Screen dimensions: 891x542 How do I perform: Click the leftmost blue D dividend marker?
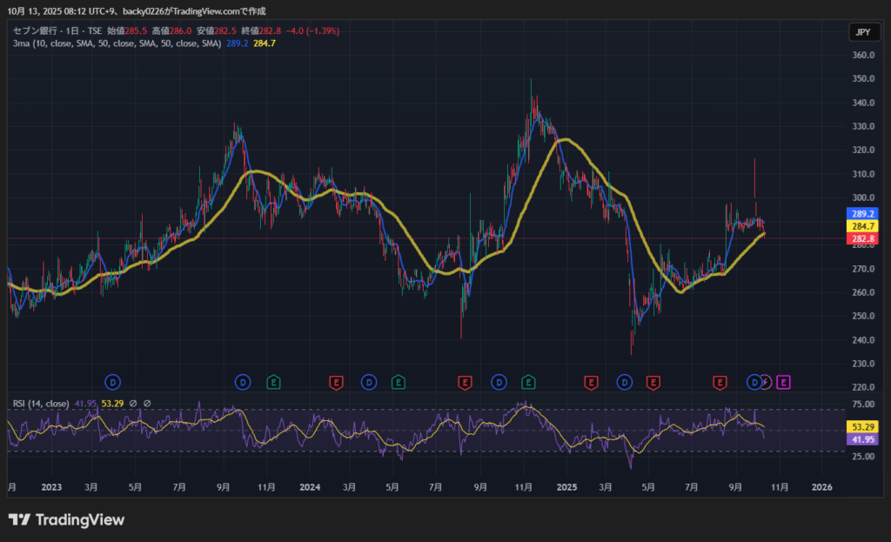click(x=113, y=382)
